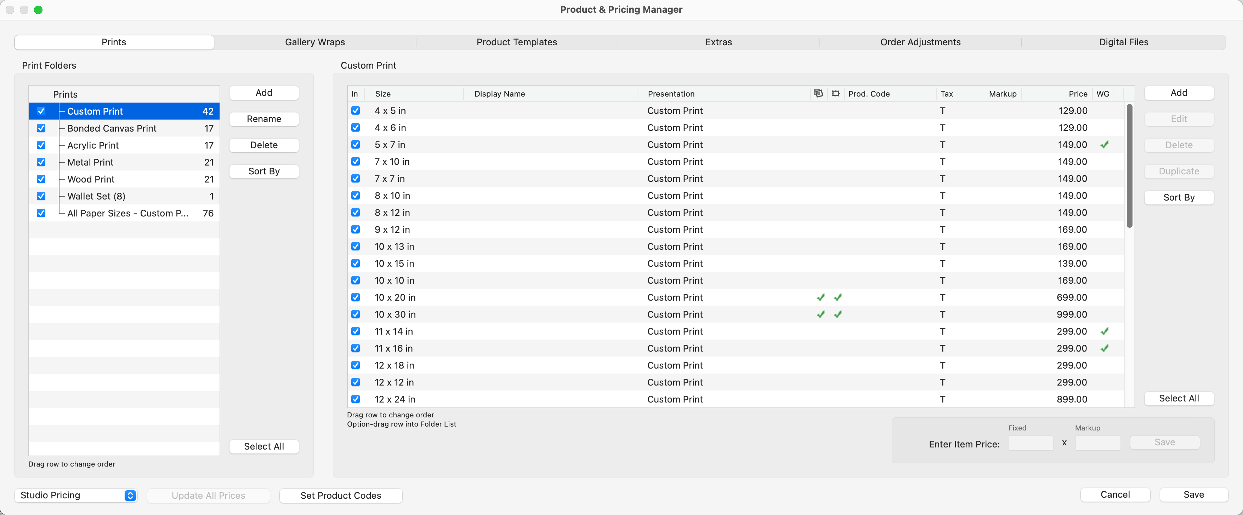Screen dimensions: 1243x515
Task: Click the WG checkmark on 11 x 14 in row
Action: point(1104,331)
